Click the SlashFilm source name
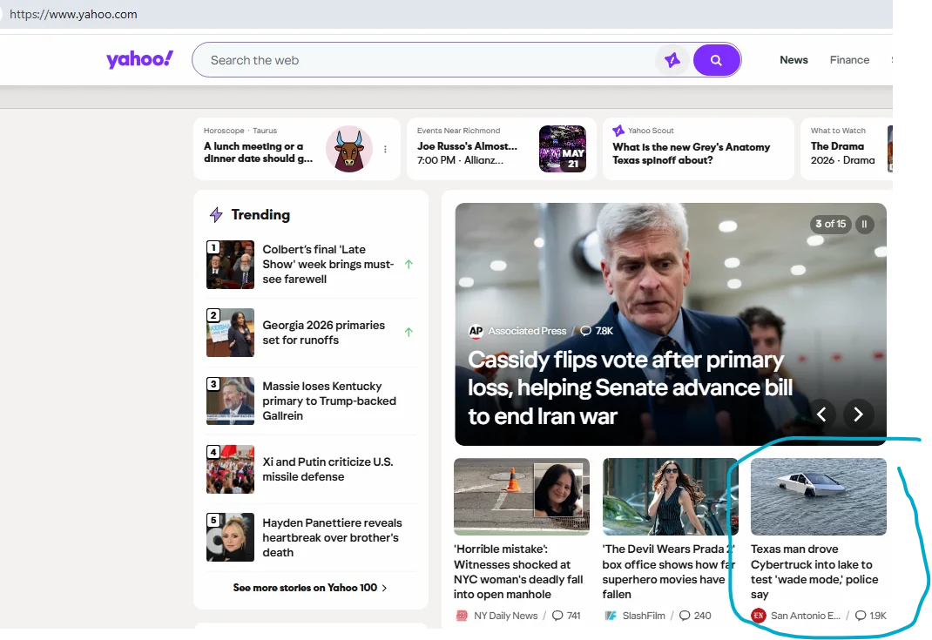This screenshot has height=640, width=932. [x=644, y=616]
